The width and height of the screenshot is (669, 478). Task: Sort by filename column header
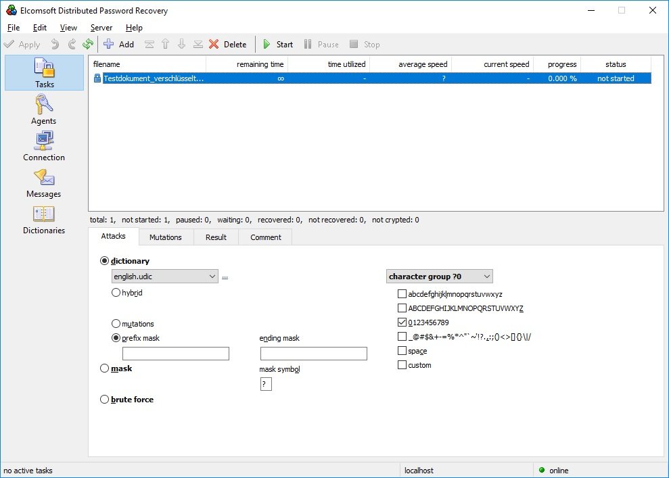pyautogui.click(x=147, y=64)
